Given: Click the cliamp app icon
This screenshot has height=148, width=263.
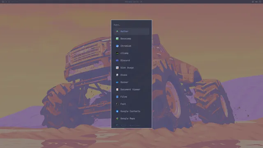Looking at the screenshot, I should pyautogui.click(x=117, y=53).
